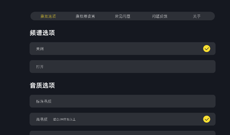The image size is (230, 135).
Task: Select the 关闭 spectrum option
Action: [x=123, y=49]
